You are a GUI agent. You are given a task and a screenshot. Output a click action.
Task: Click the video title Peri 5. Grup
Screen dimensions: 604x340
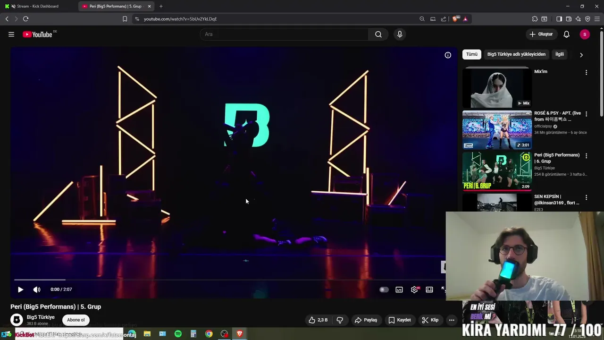56,306
